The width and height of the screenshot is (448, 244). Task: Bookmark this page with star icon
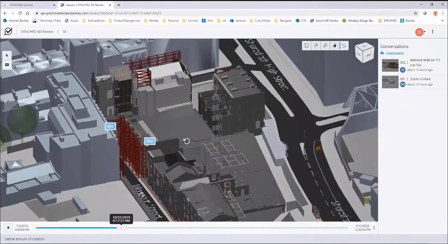pos(415,13)
